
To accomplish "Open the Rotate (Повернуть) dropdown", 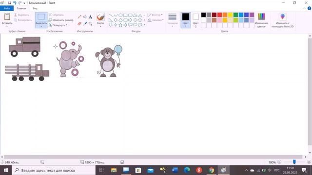I will pos(58,25).
